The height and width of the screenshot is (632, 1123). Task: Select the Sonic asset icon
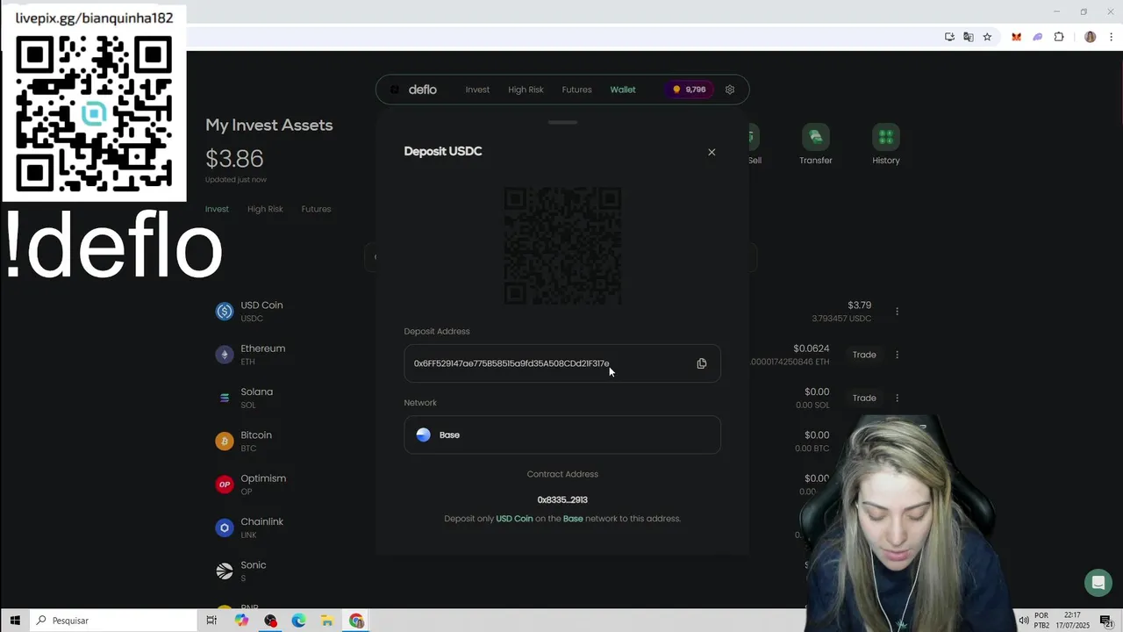pos(225,571)
